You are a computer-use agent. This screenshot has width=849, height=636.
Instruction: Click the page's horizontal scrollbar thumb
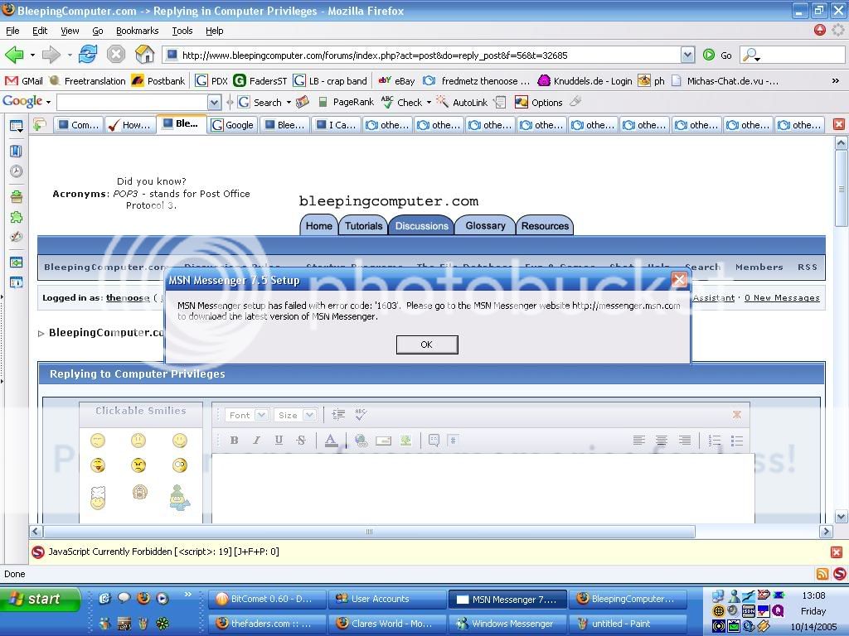[x=369, y=532]
